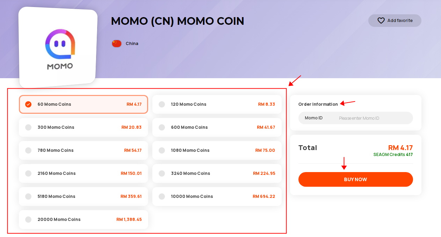441x237 pixels.
Task: Click the SEAGM Credits 417 text
Action: point(393,155)
